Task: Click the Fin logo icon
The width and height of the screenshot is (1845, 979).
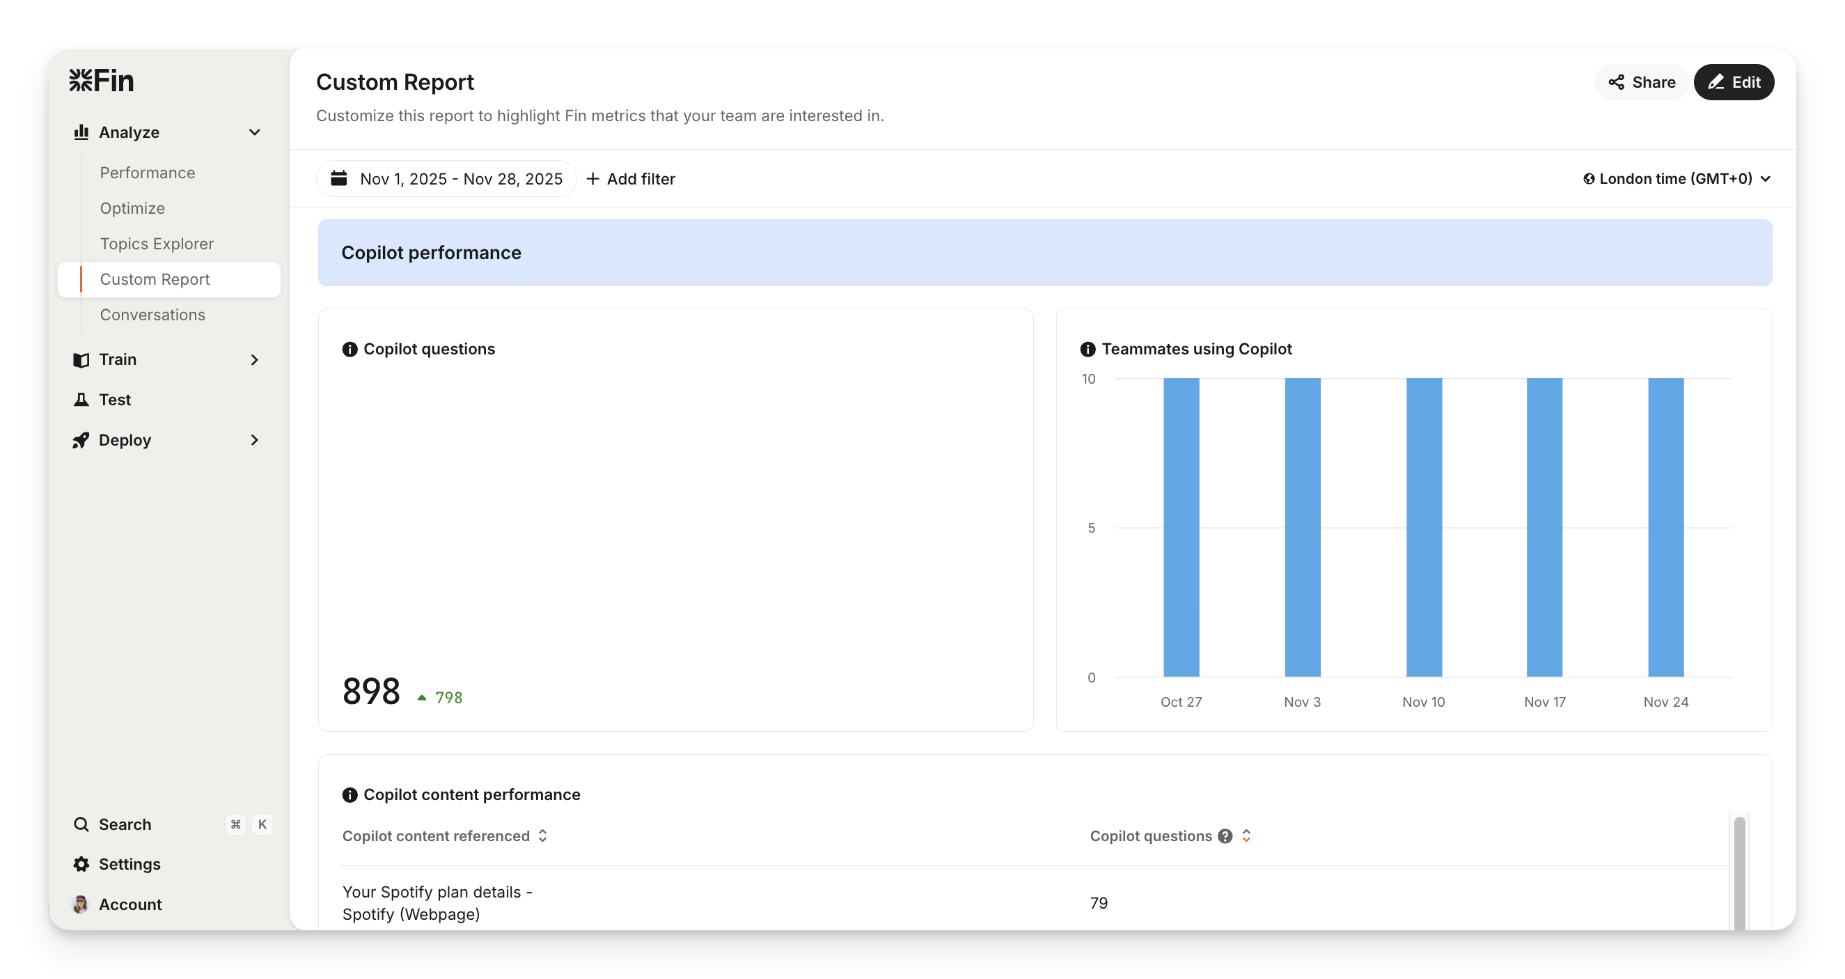Action: coord(81,80)
